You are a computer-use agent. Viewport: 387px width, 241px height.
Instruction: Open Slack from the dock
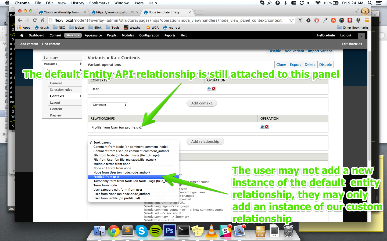pyautogui.click(x=225, y=231)
